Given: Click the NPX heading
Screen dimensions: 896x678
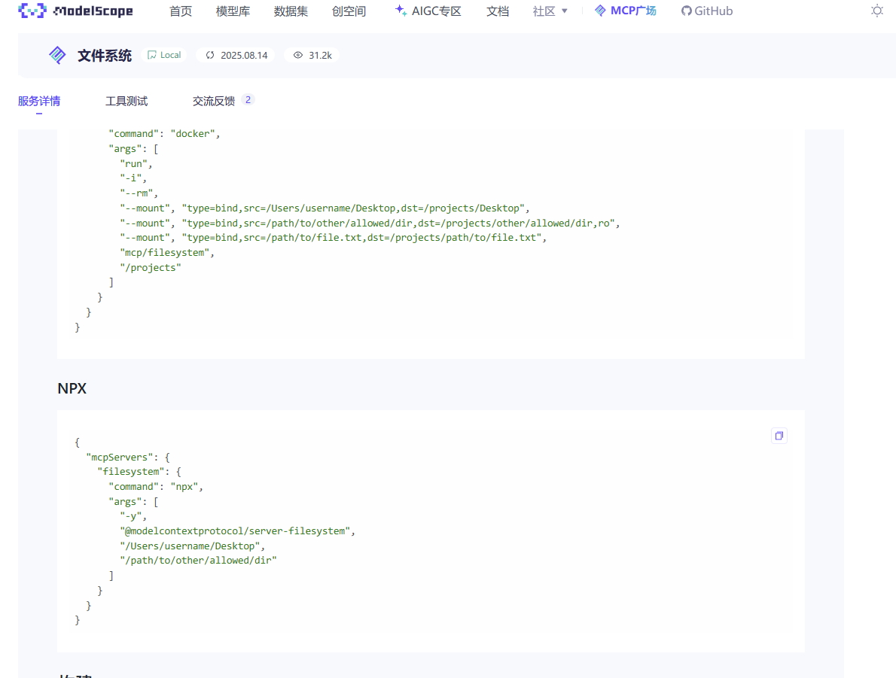Looking at the screenshot, I should [72, 388].
